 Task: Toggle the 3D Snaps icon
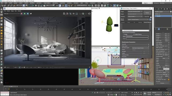tap(63, 6)
